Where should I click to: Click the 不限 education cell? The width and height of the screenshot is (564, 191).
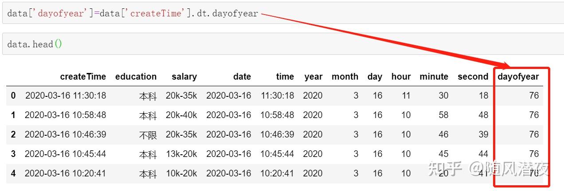pyautogui.click(x=148, y=135)
